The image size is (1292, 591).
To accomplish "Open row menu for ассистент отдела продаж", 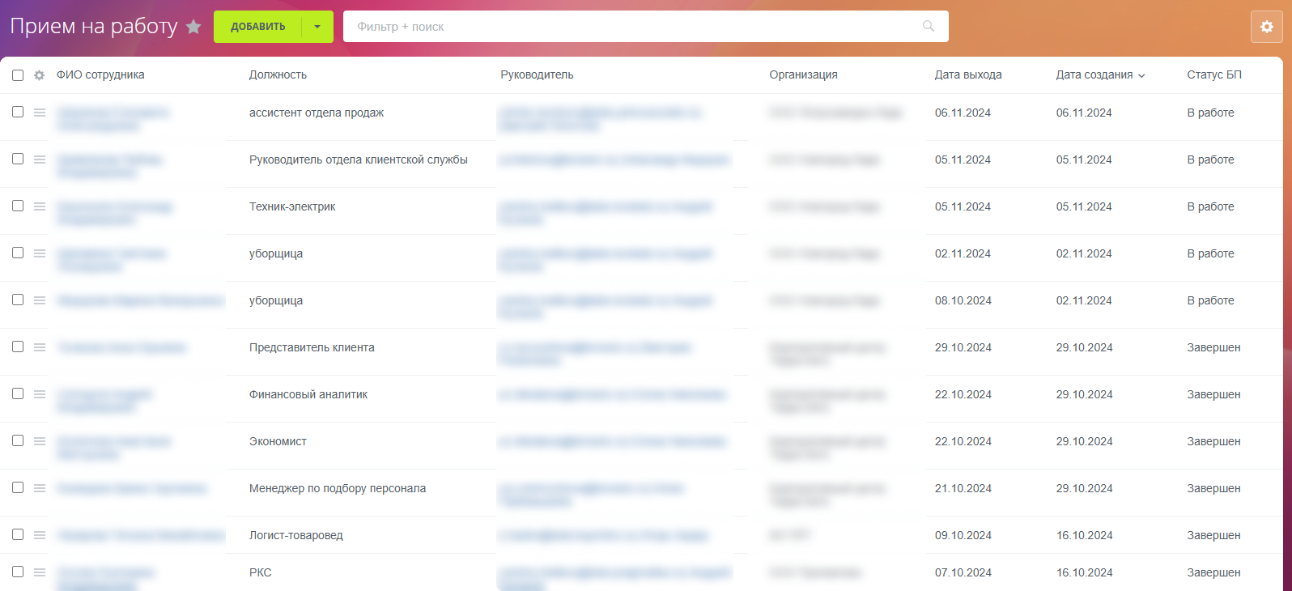I will pos(39,112).
